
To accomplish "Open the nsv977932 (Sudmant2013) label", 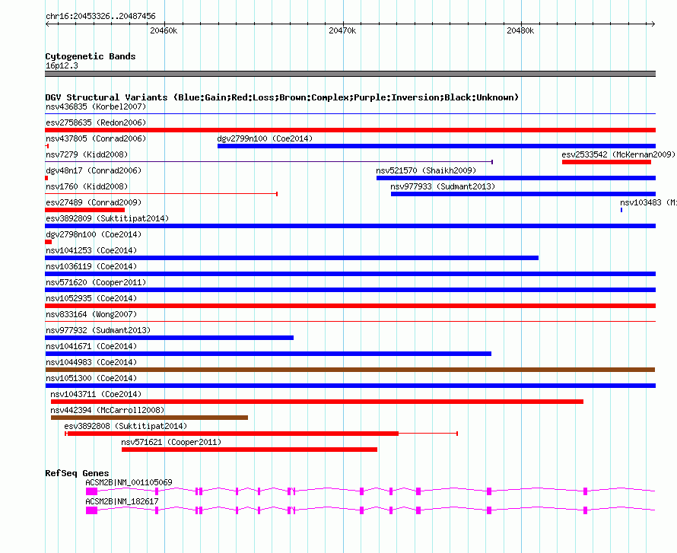I will (x=98, y=330).
